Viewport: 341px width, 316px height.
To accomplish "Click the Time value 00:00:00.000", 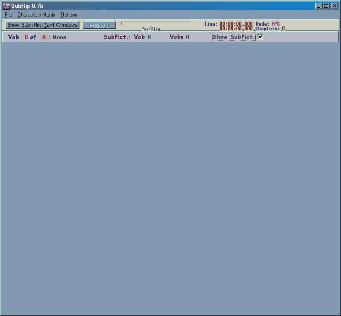I will (x=236, y=23).
